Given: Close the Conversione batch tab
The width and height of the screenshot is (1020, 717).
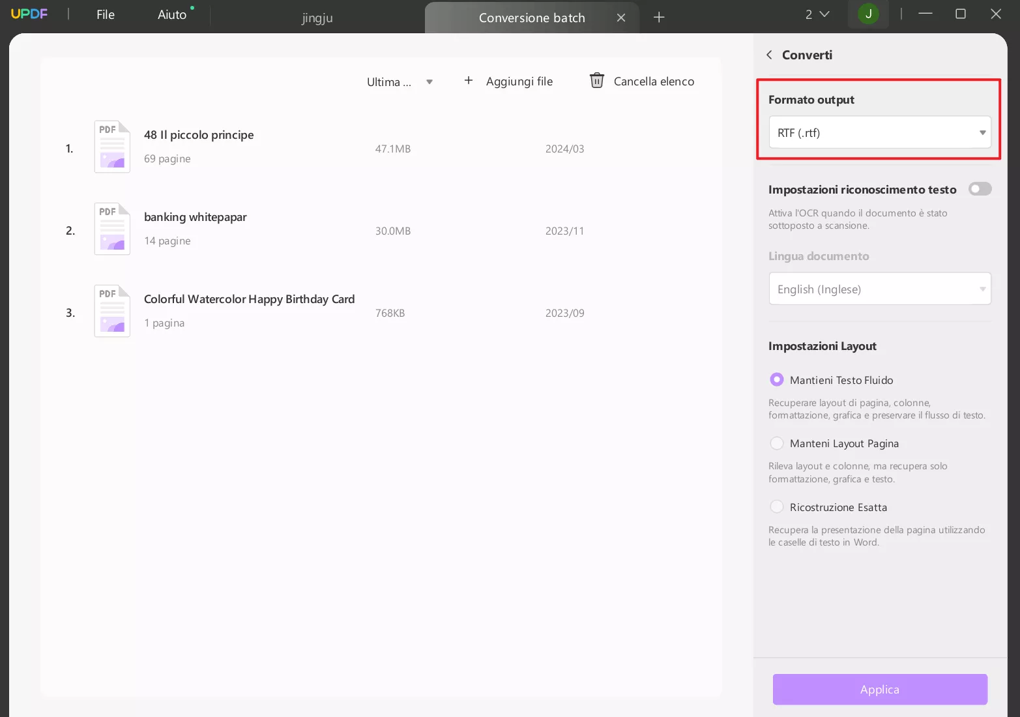Looking at the screenshot, I should [621, 18].
